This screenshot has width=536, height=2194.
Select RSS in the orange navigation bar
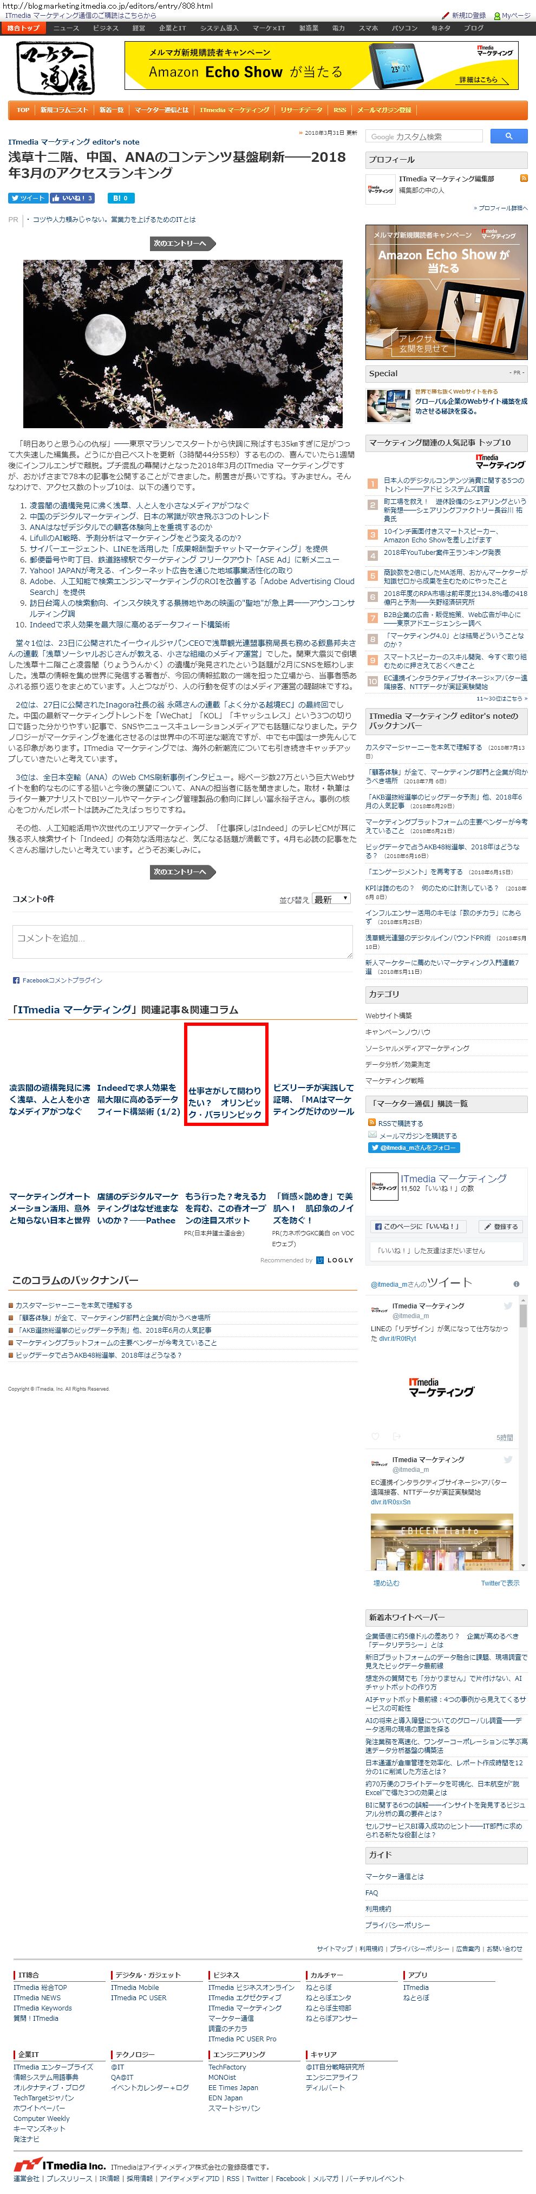(x=340, y=110)
